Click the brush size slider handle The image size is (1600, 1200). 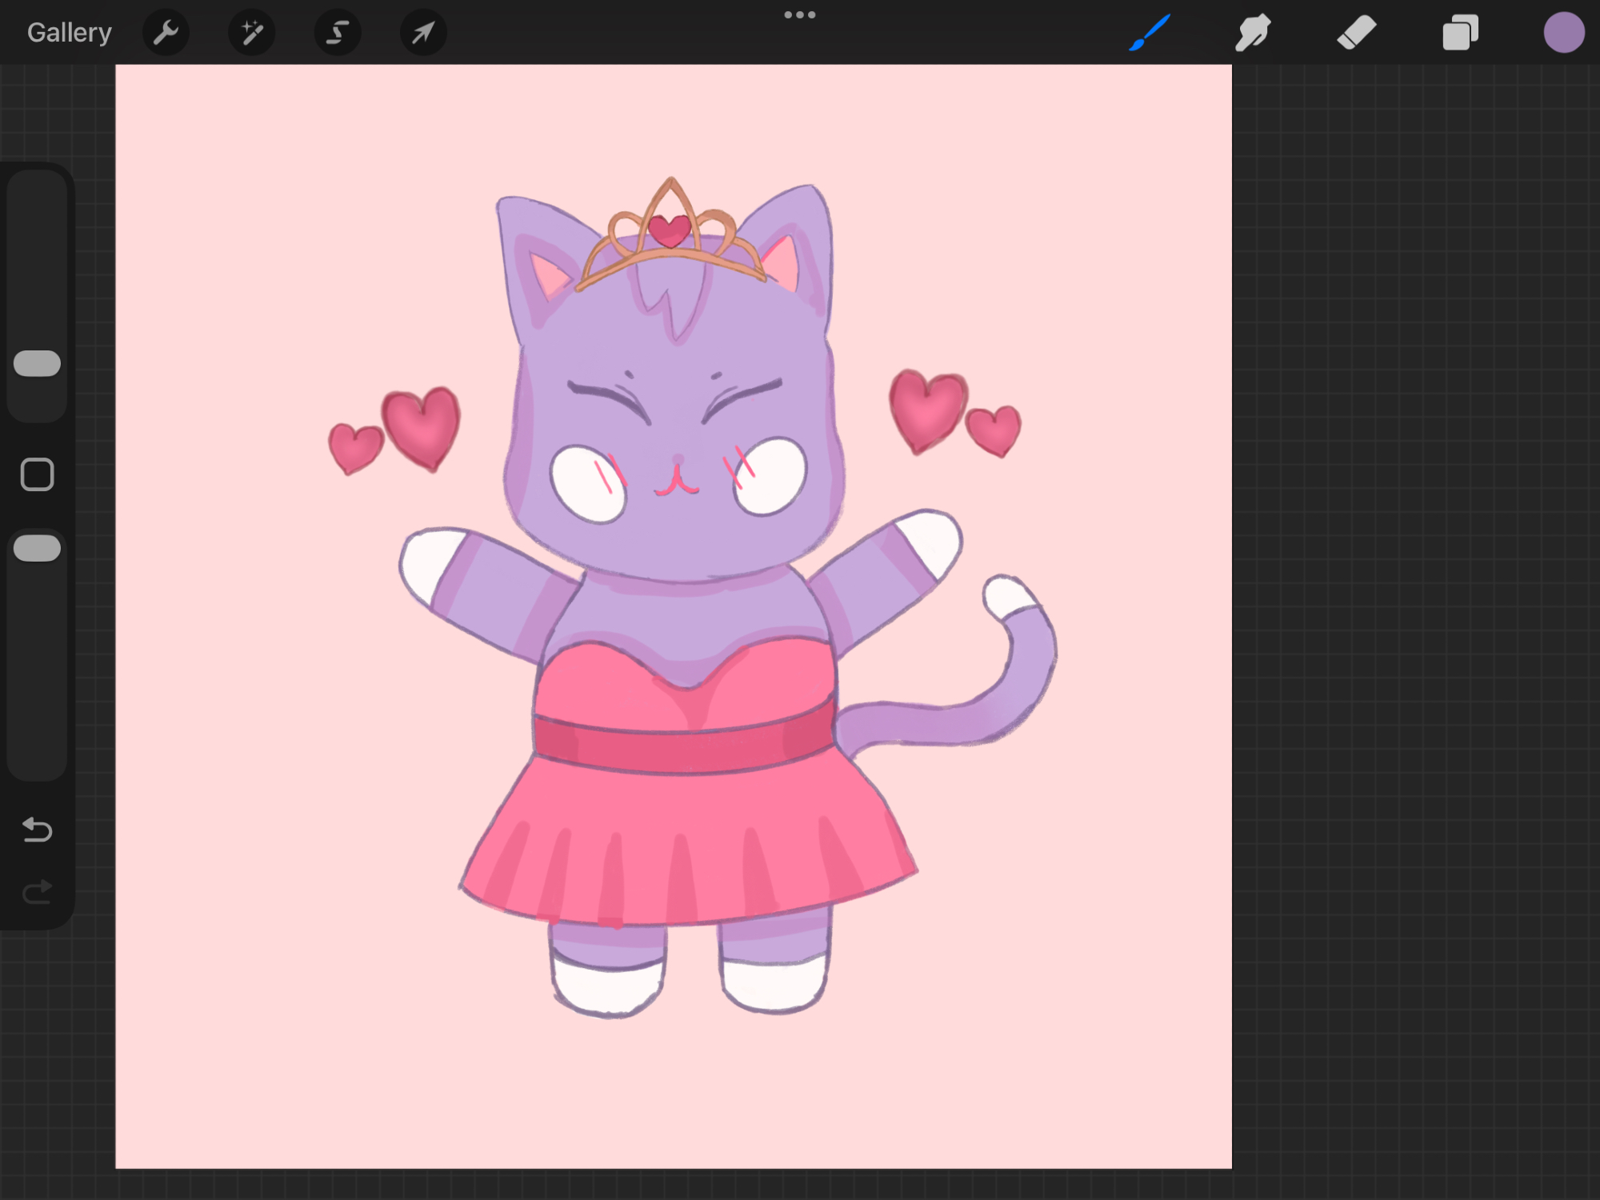point(38,363)
